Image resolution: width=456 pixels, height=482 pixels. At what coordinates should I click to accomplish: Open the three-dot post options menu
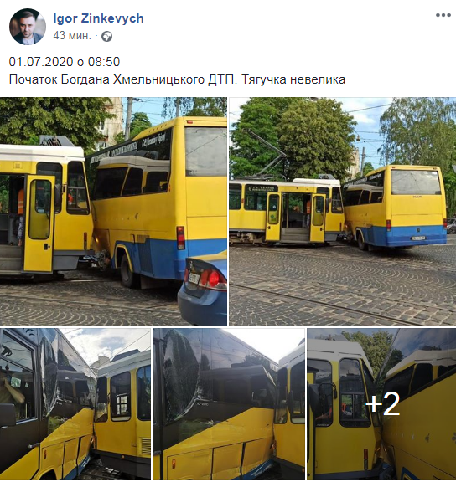[443, 15]
